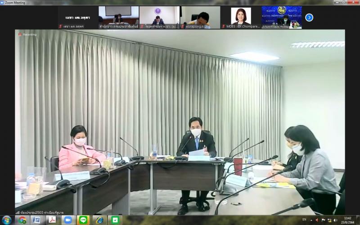The width and height of the screenshot is (360, 225).
Task: Maximize the Zoom Meeting window
Action: point(343,2)
